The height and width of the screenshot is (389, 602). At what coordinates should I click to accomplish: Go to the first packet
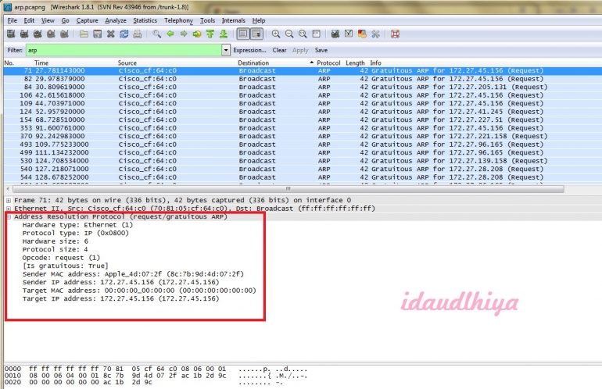pyautogui.click(x=210, y=34)
